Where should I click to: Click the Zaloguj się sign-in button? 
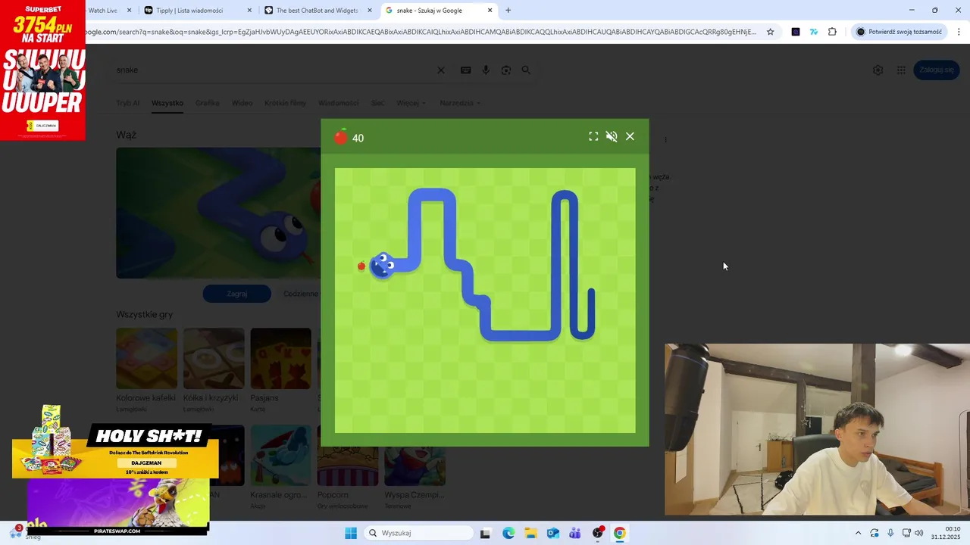point(936,70)
